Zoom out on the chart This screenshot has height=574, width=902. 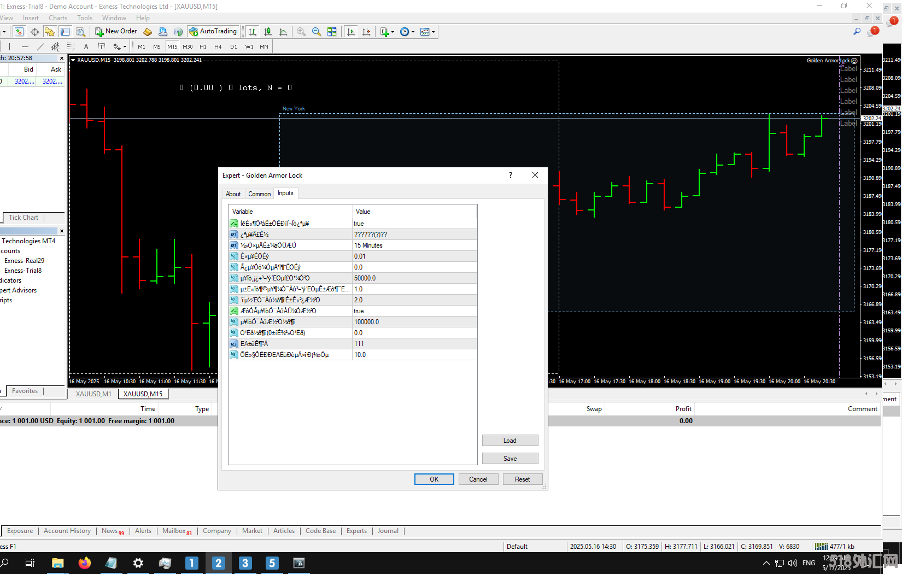point(317,32)
